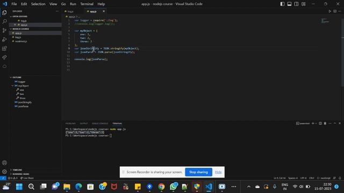Split the terminal panel
344x193 pixels.
(x=320, y=123)
